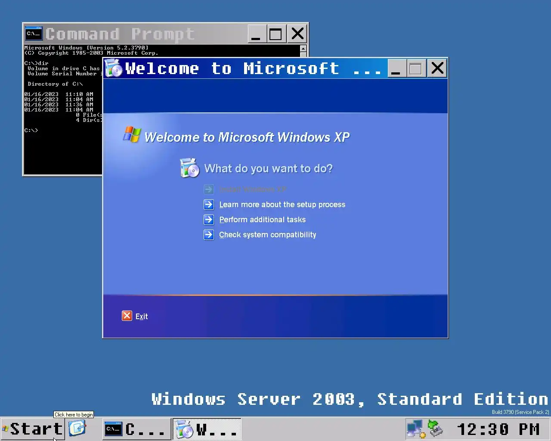Minimize the Command Prompt window
Image resolution: width=551 pixels, height=441 pixels.
pos(256,34)
